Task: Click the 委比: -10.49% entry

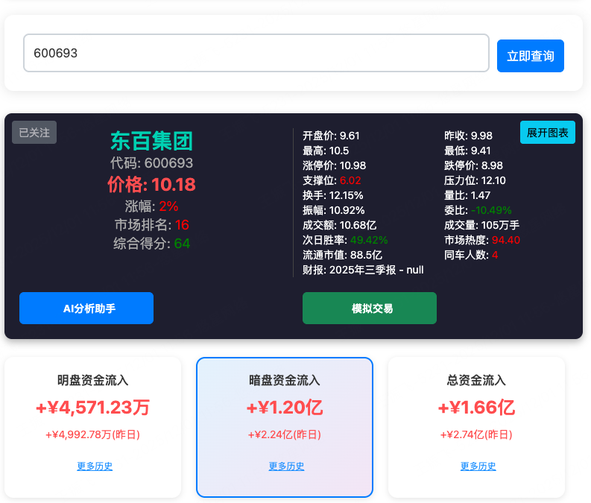Action: tap(478, 210)
